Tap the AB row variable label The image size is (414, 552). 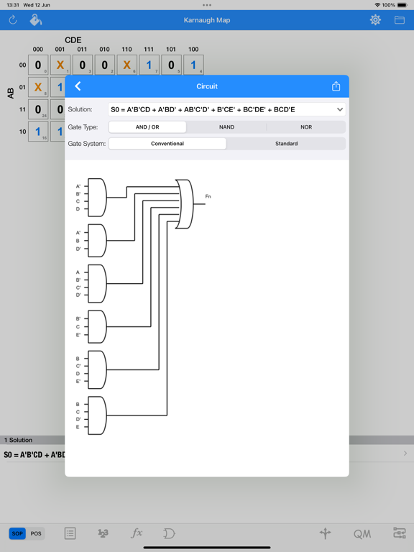11,93
